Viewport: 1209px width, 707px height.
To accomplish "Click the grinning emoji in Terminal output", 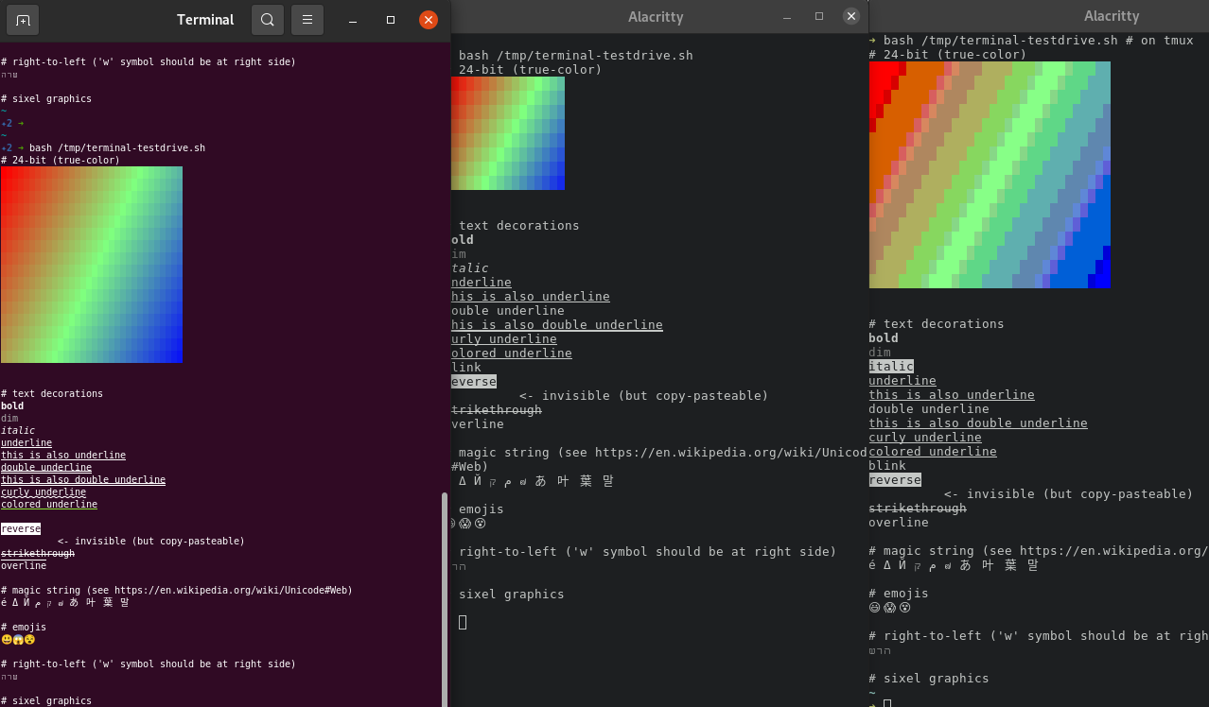I will pyautogui.click(x=9, y=639).
